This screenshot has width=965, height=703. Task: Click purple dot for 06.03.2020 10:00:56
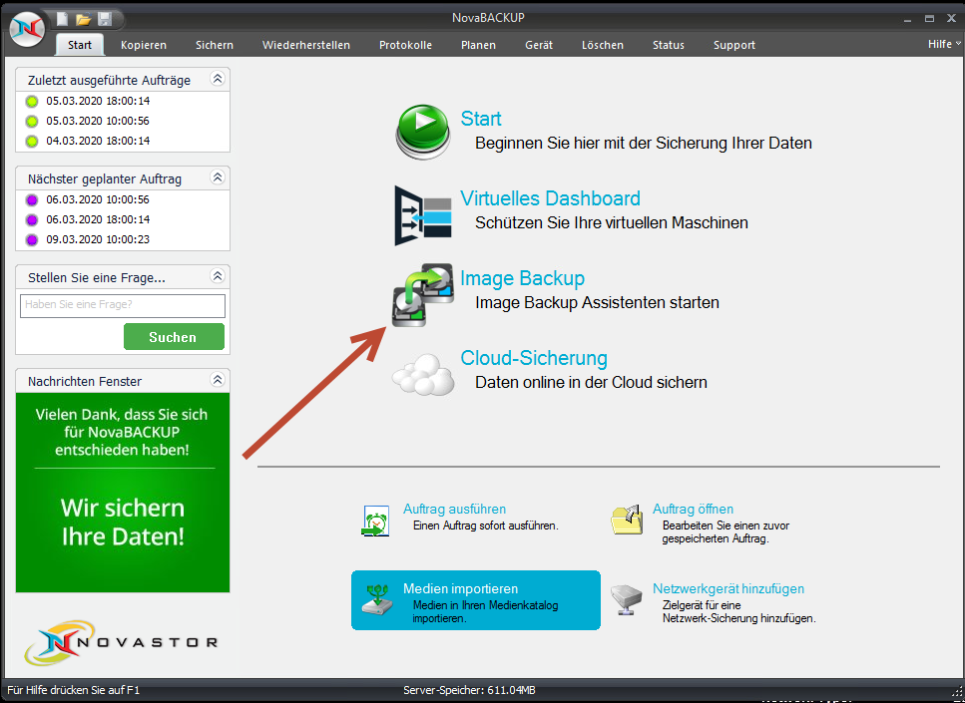tap(32, 199)
